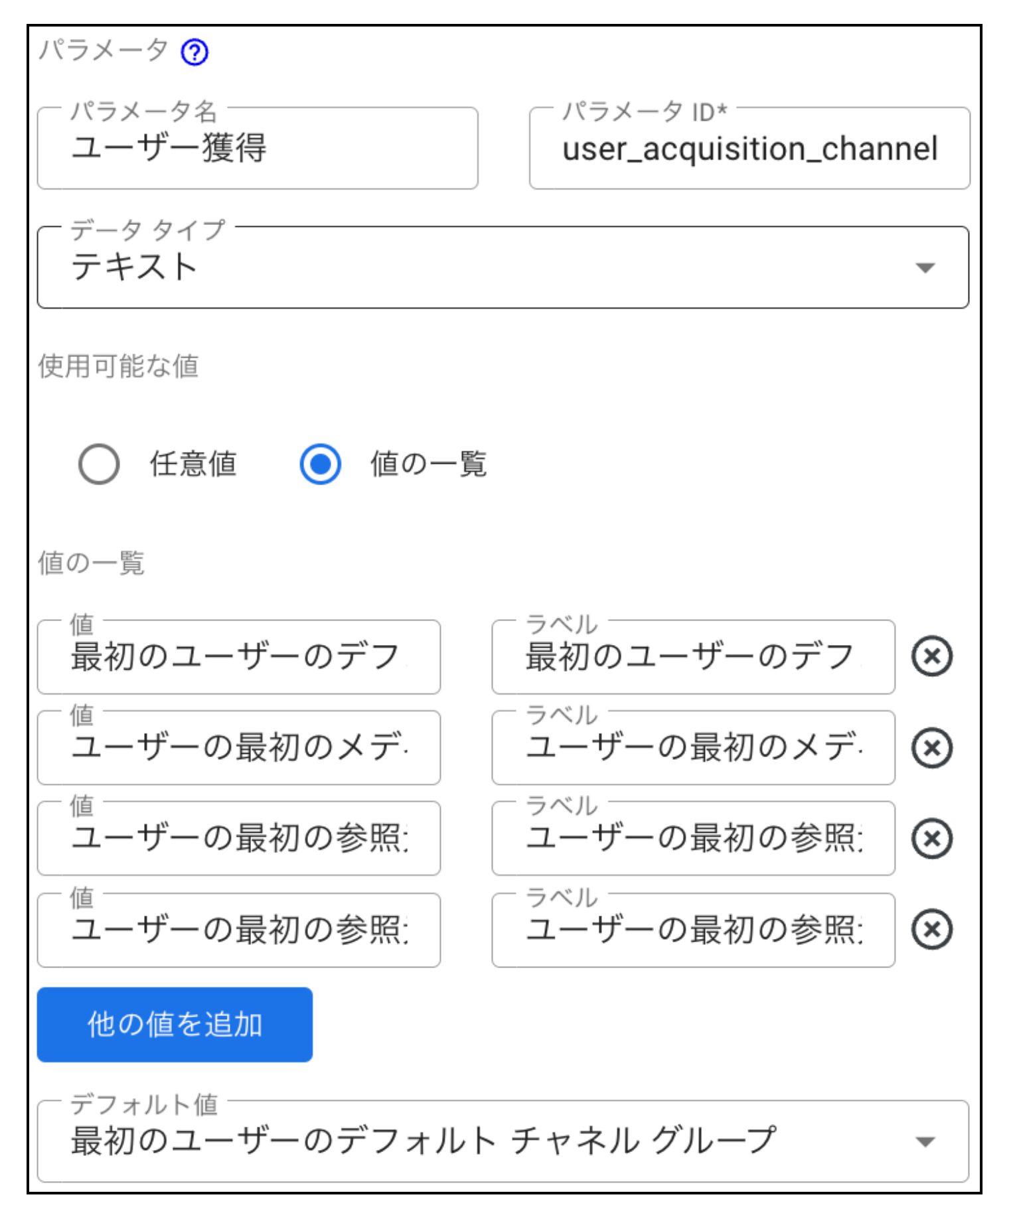Focus the パラメータ名 input field
Viewport: 1009px width, 1221px height.
(258, 148)
